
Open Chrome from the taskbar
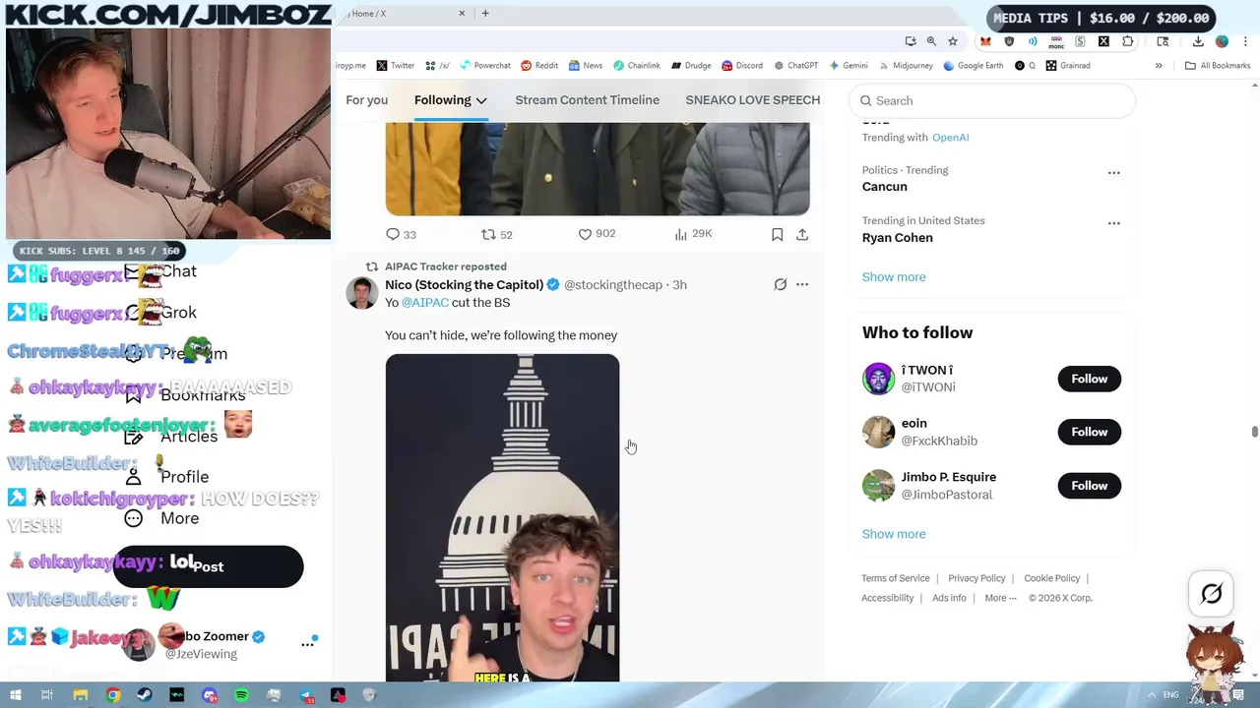(113, 695)
